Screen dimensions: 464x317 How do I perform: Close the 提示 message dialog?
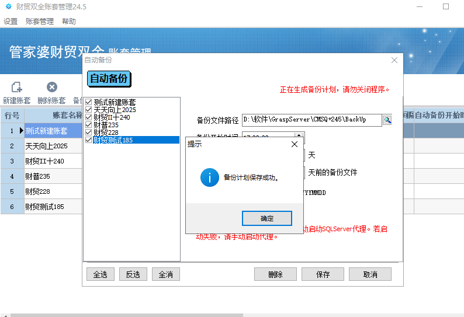(x=295, y=144)
